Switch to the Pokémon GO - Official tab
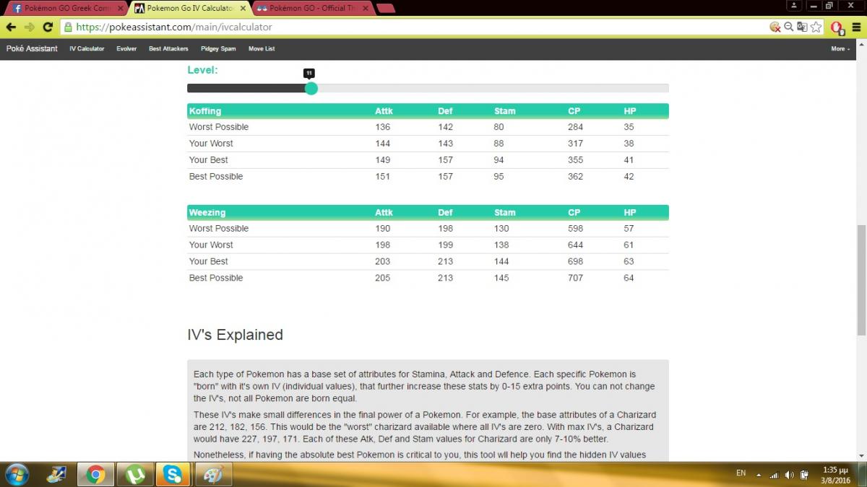Viewport: 867px width, 487px height. tap(312, 9)
